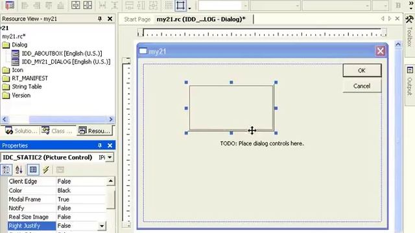This screenshot has width=415, height=233.
Task: Show more toolbar options via the double chevron
Action: (410, 3)
